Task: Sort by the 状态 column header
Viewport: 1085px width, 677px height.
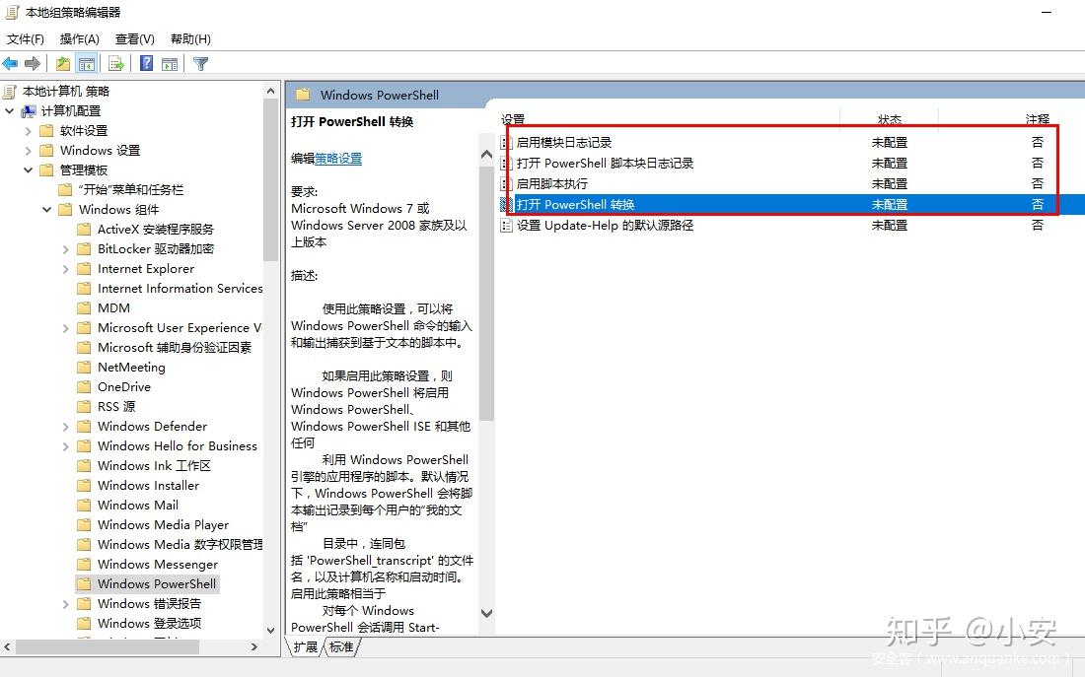Action: coord(889,119)
